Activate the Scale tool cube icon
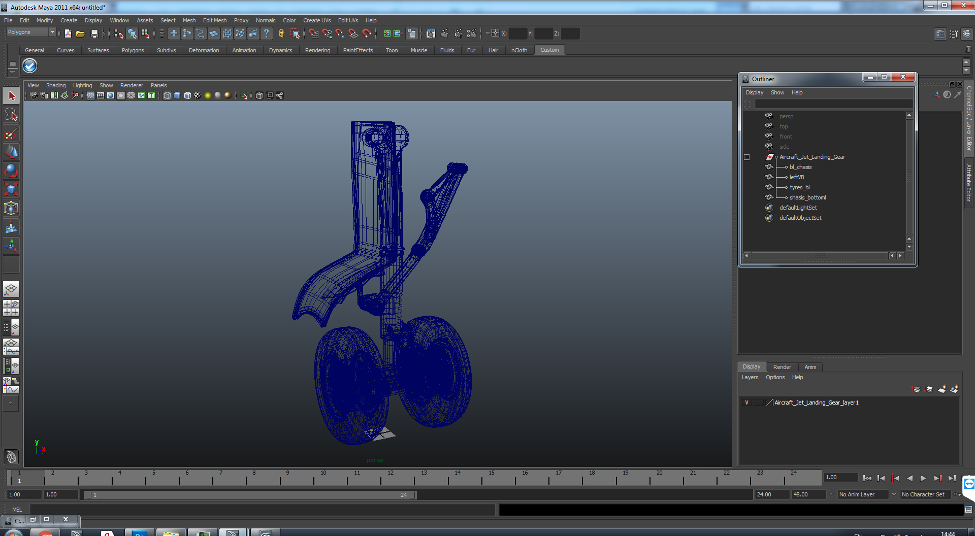975x536 pixels. 11,189
